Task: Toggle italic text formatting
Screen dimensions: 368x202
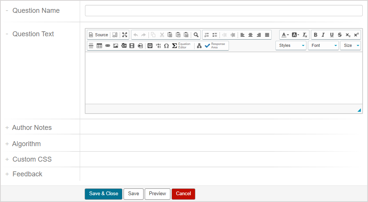Action: pyautogui.click(x=323, y=35)
